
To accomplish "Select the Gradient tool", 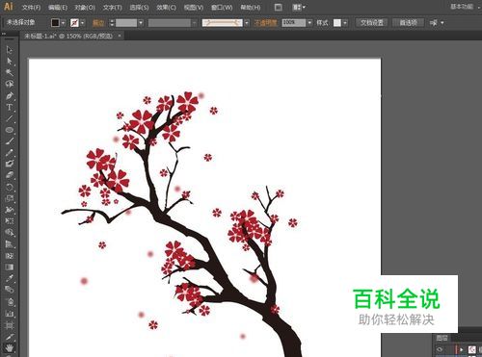I will point(10,267).
